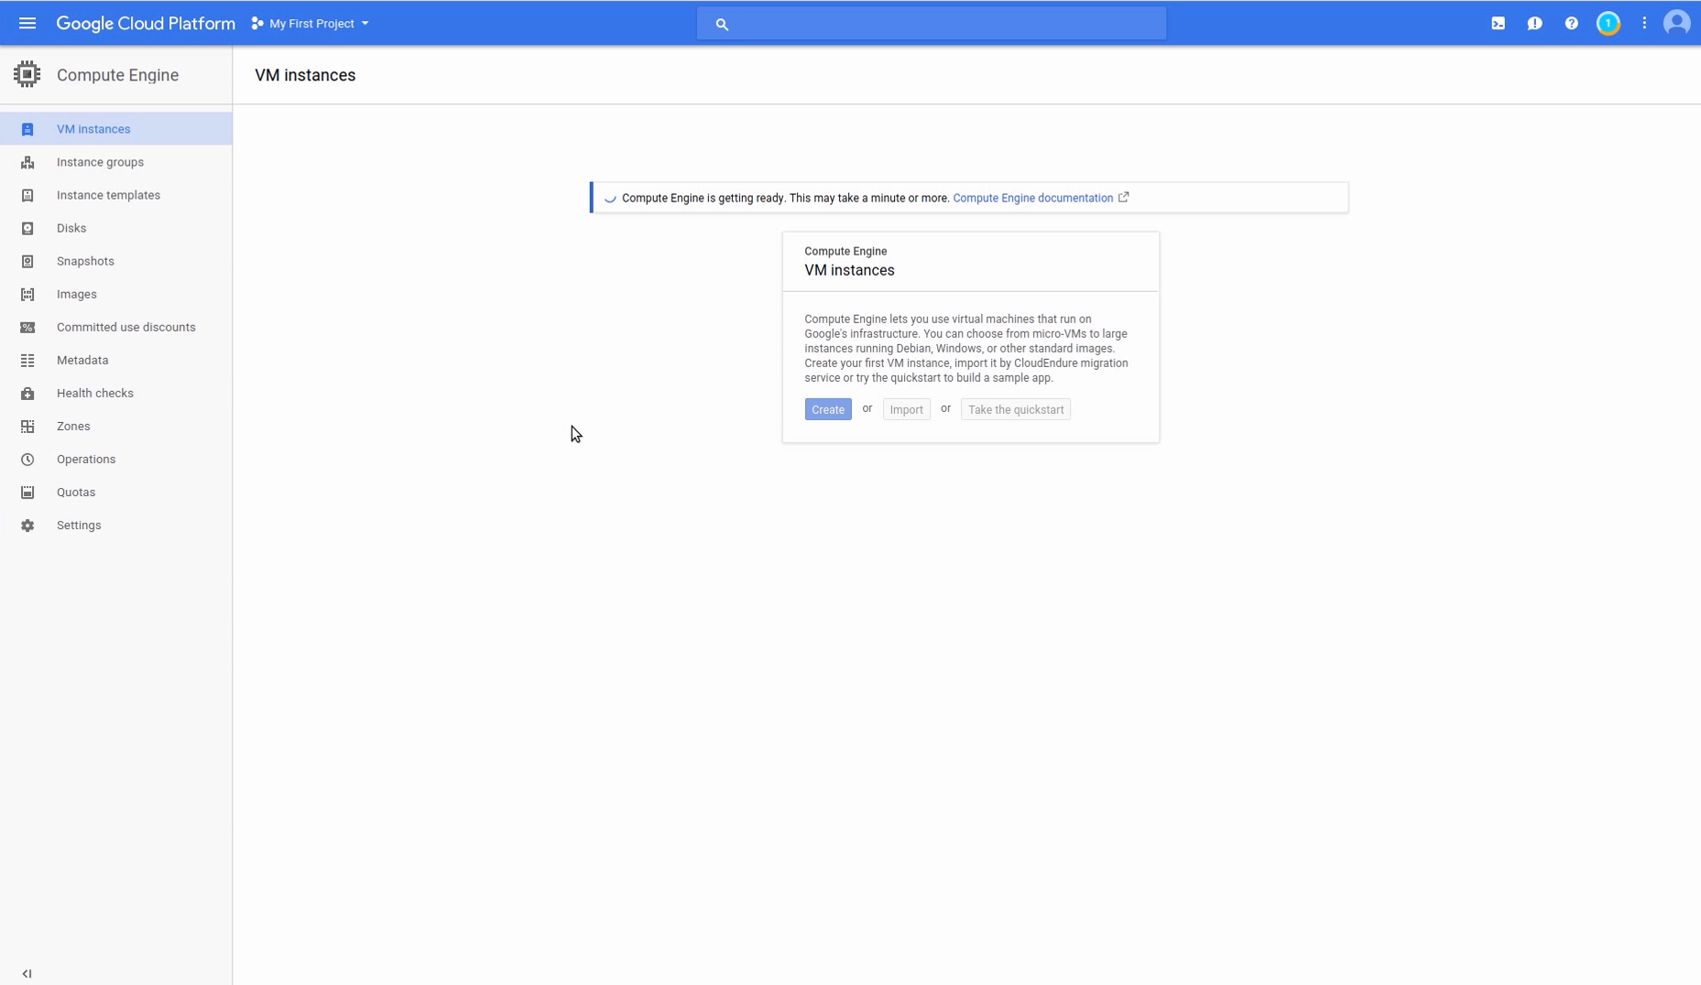
Task: Open Settings in the sidebar
Action: (79, 525)
